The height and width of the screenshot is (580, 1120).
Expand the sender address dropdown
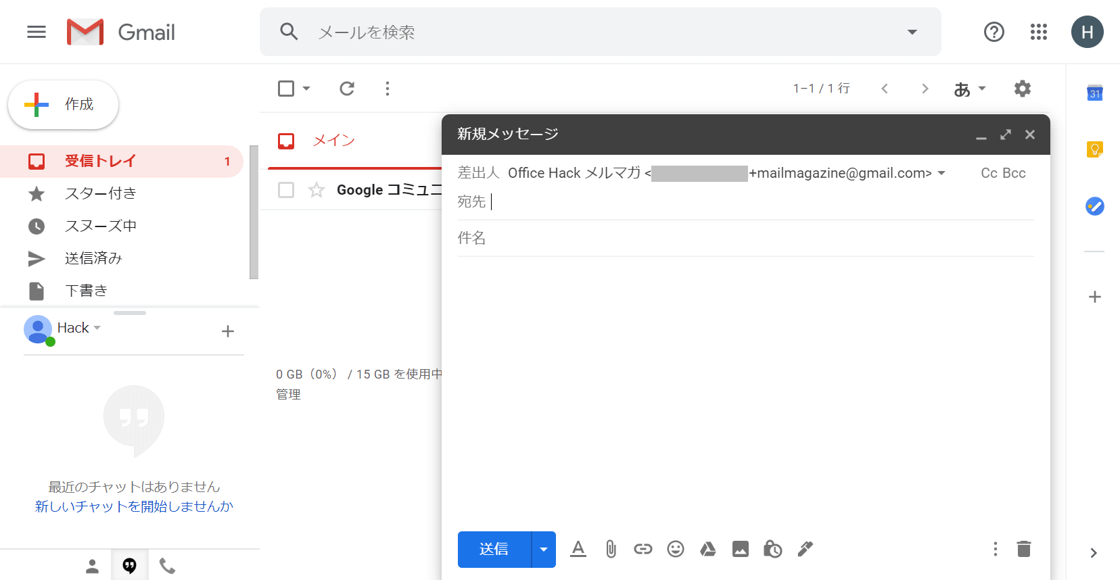(x=941, y=173)
